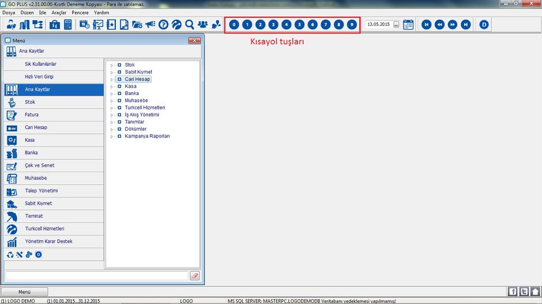Click the organization chart toolbar icon
Screen dimensions: 542x304
[37, 25]
